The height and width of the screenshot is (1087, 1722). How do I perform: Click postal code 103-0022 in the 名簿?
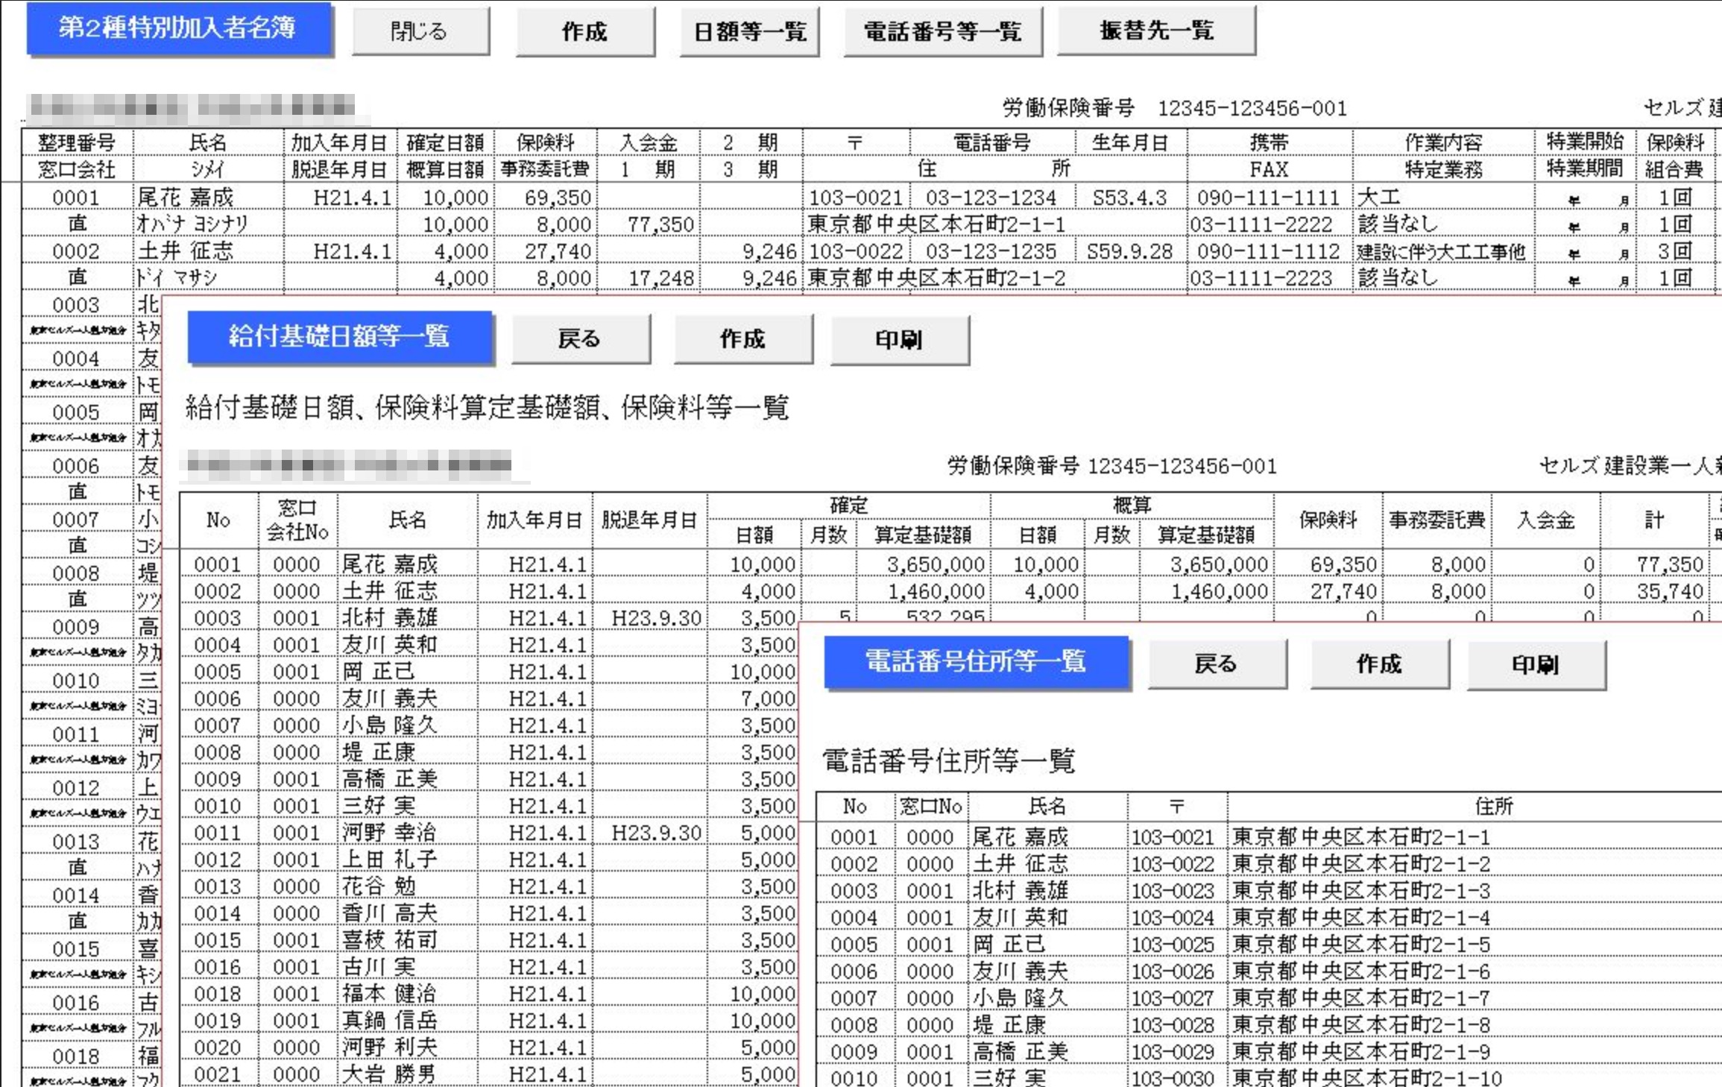(x=856, y=251)
